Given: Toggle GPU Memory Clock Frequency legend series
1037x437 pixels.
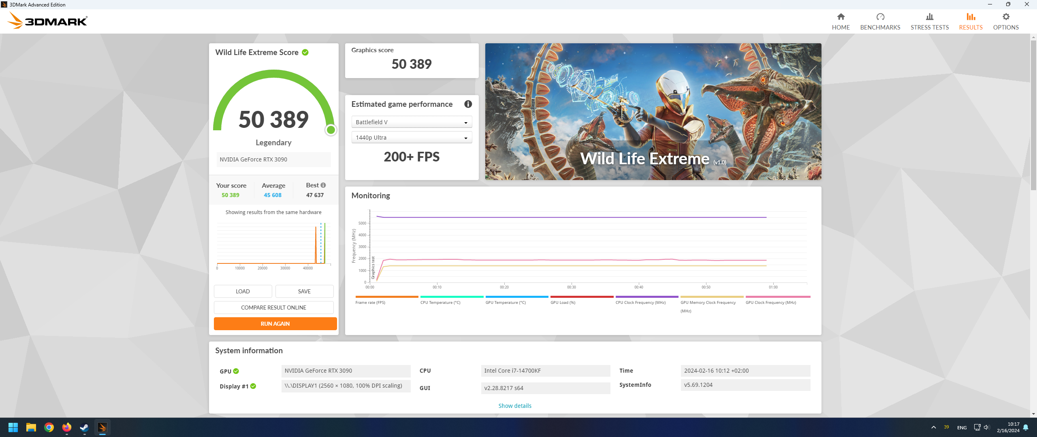Looking at the screenshot, I should [712, 304].
